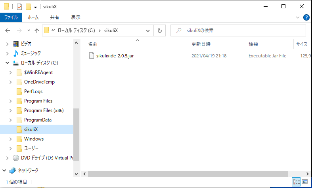Screen dimensions: 312x188
Task: Open the address bar history dropdown
Action: 148,30
